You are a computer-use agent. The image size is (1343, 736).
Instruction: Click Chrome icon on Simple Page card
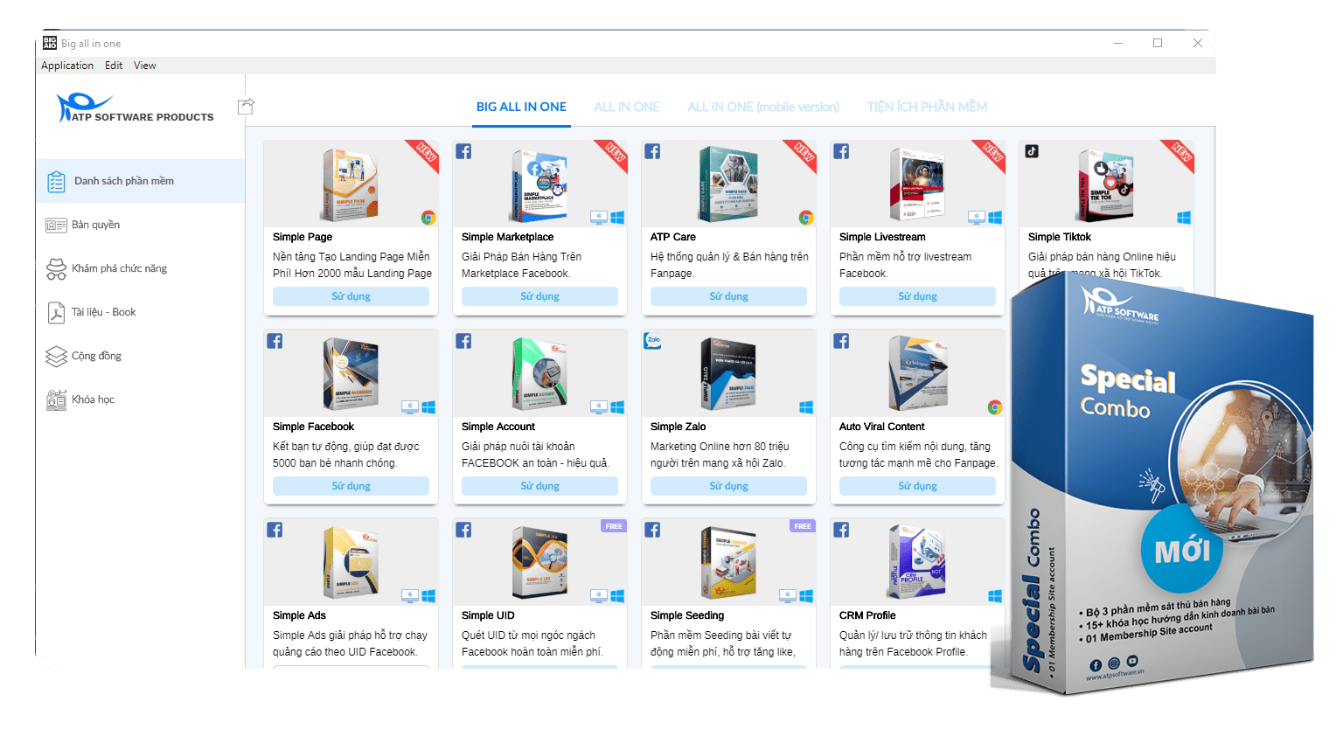coord(428,218)
